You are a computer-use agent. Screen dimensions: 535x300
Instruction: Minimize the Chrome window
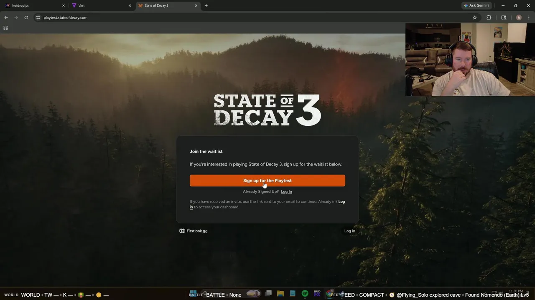(503, 5)
